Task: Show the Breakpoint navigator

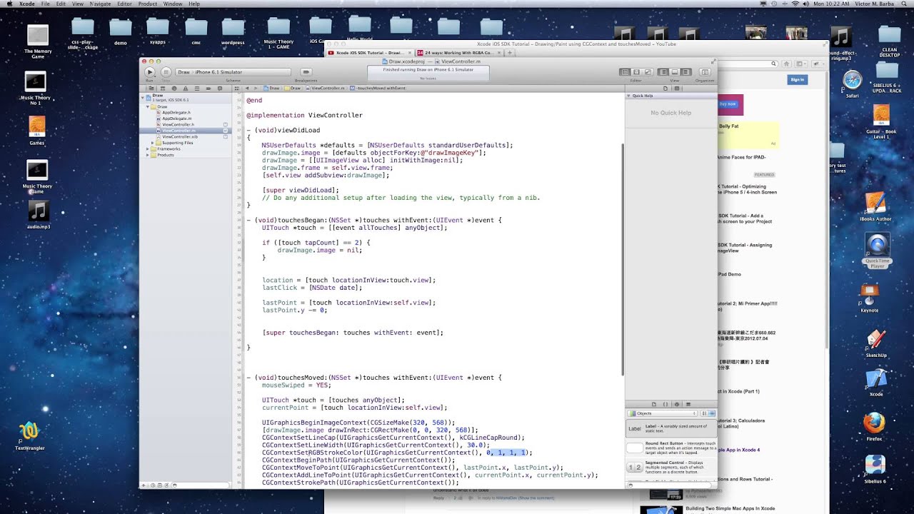Action: pyautogui.click(x=209, y=89)
